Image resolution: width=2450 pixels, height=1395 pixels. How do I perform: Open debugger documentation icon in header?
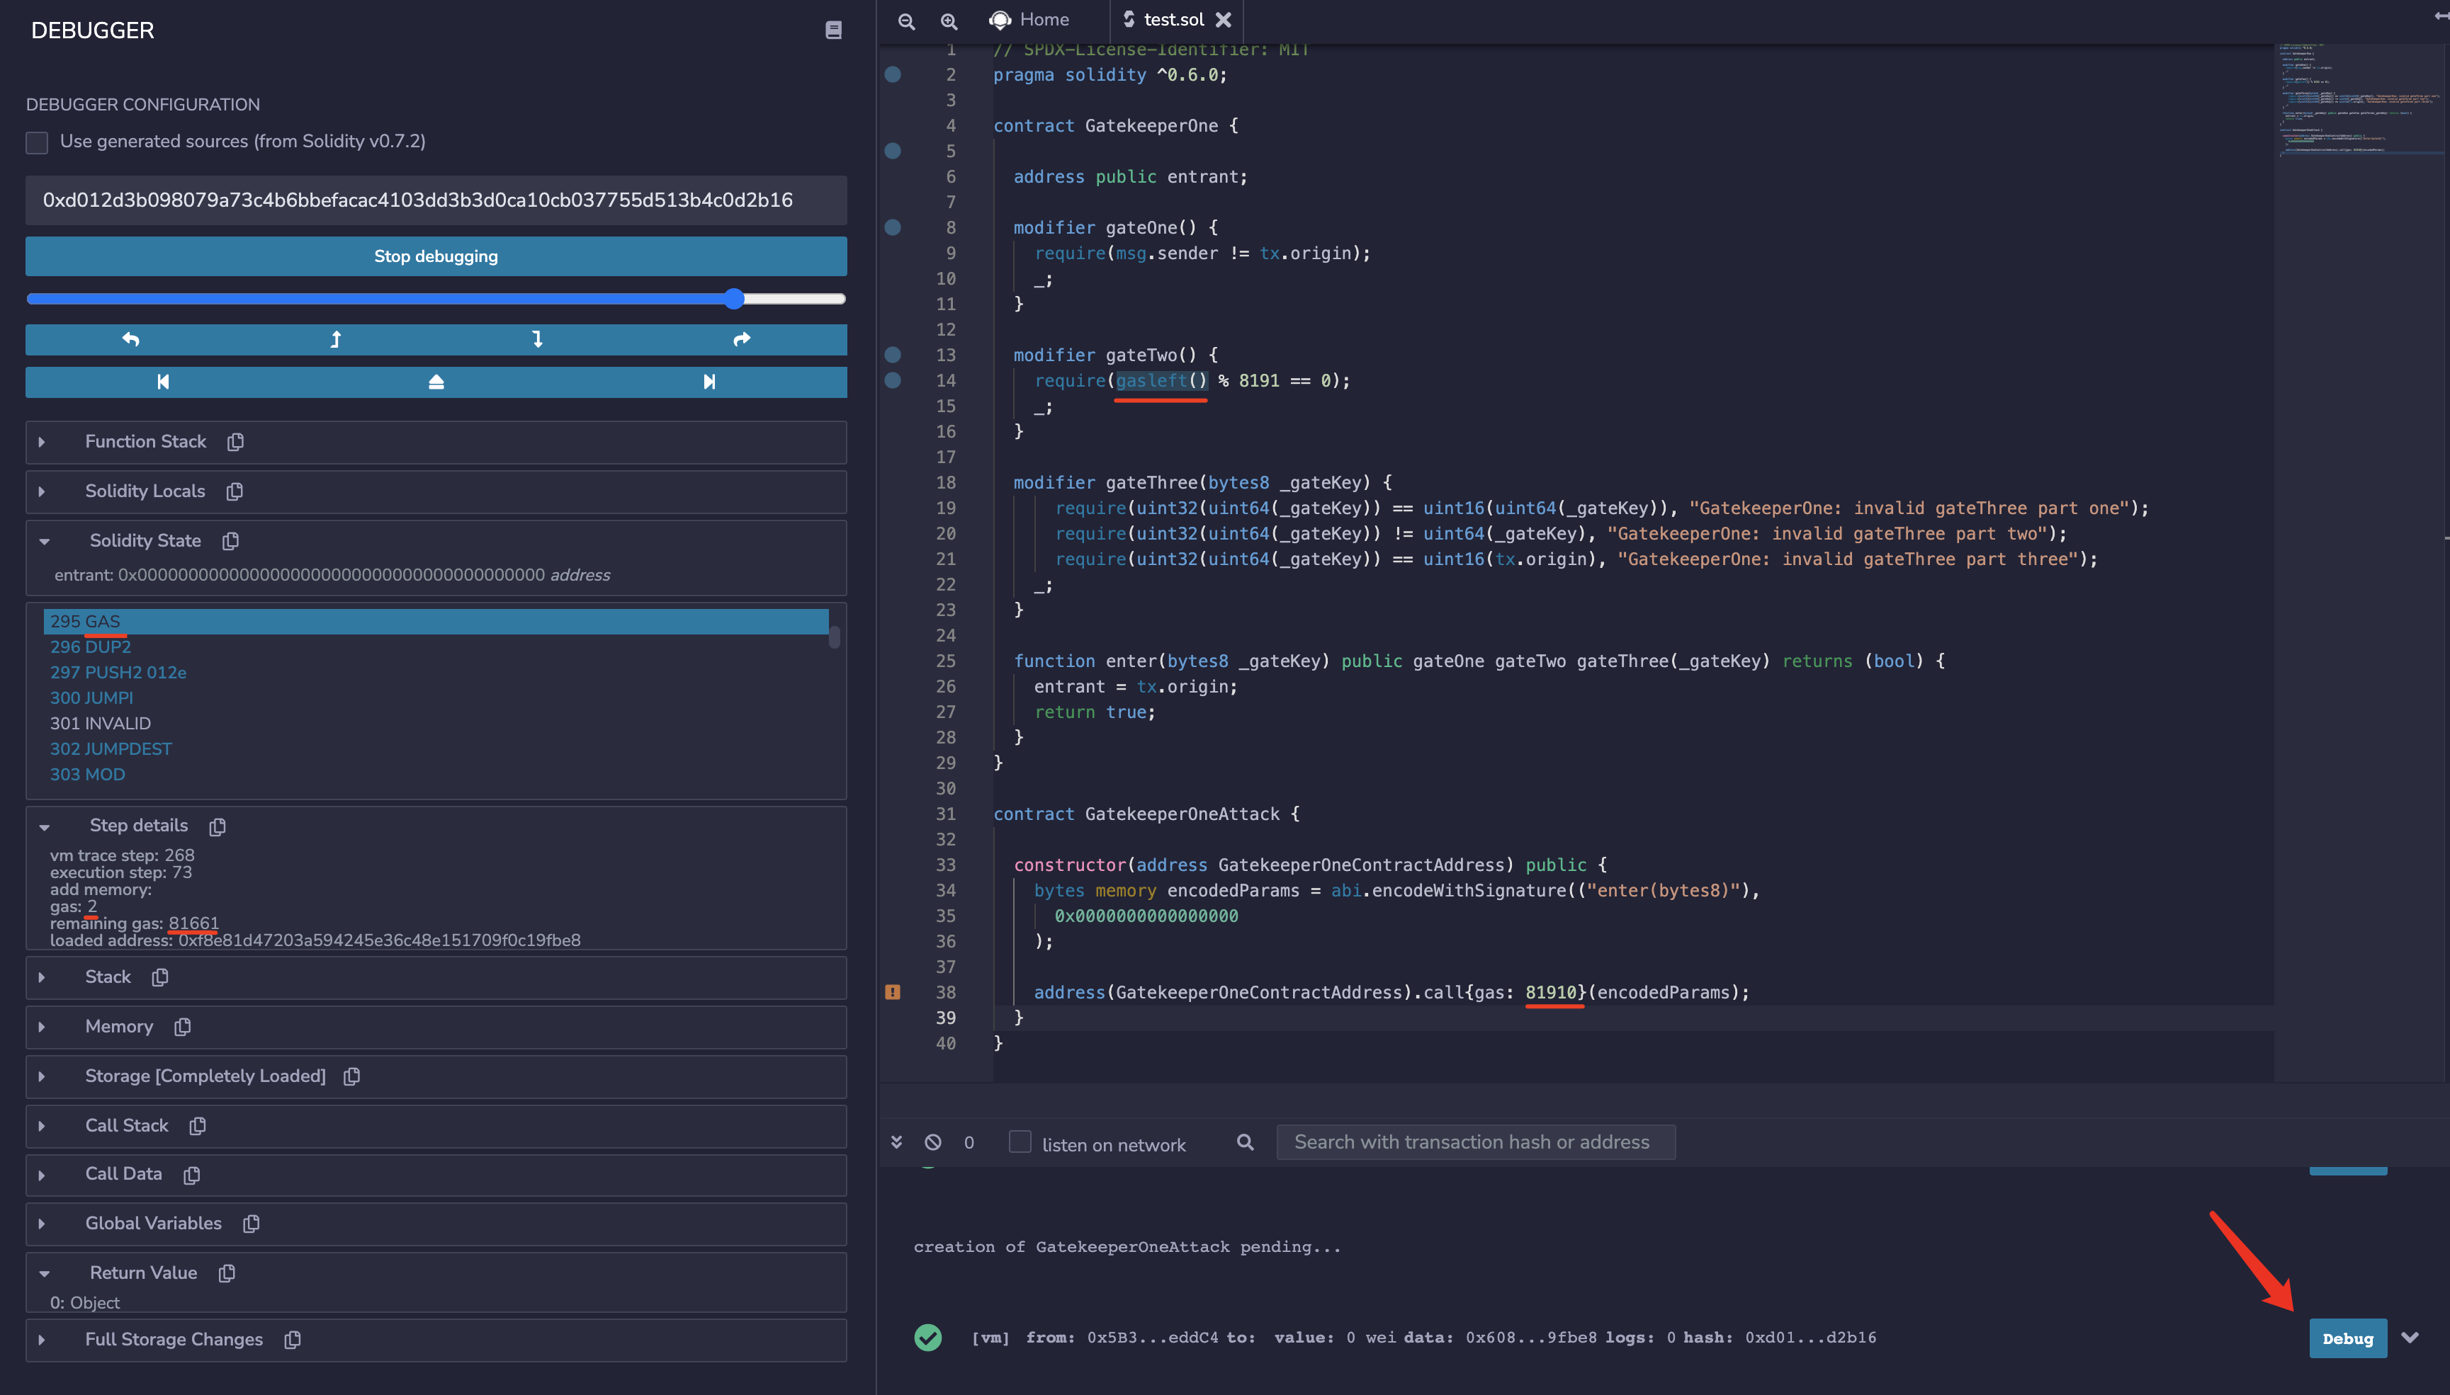[x=833, y=30]
